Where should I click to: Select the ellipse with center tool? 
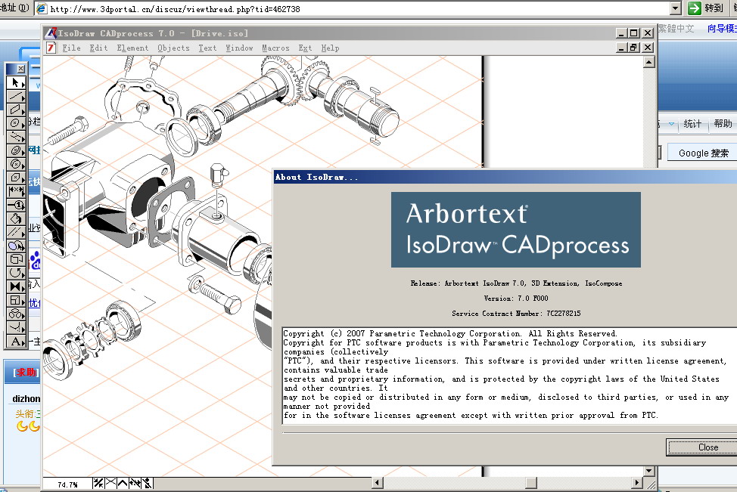point(15,124)
